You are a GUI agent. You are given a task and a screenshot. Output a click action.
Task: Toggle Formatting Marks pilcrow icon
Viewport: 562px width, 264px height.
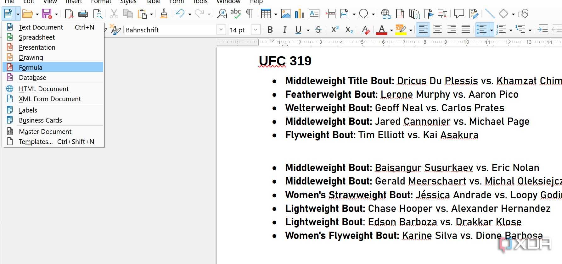(x=250, y=14)
